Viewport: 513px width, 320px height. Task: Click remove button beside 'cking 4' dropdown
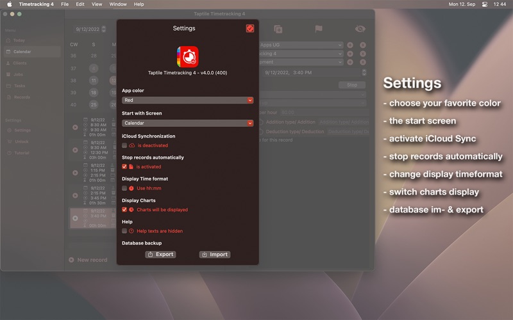click(x=363, y=54)
